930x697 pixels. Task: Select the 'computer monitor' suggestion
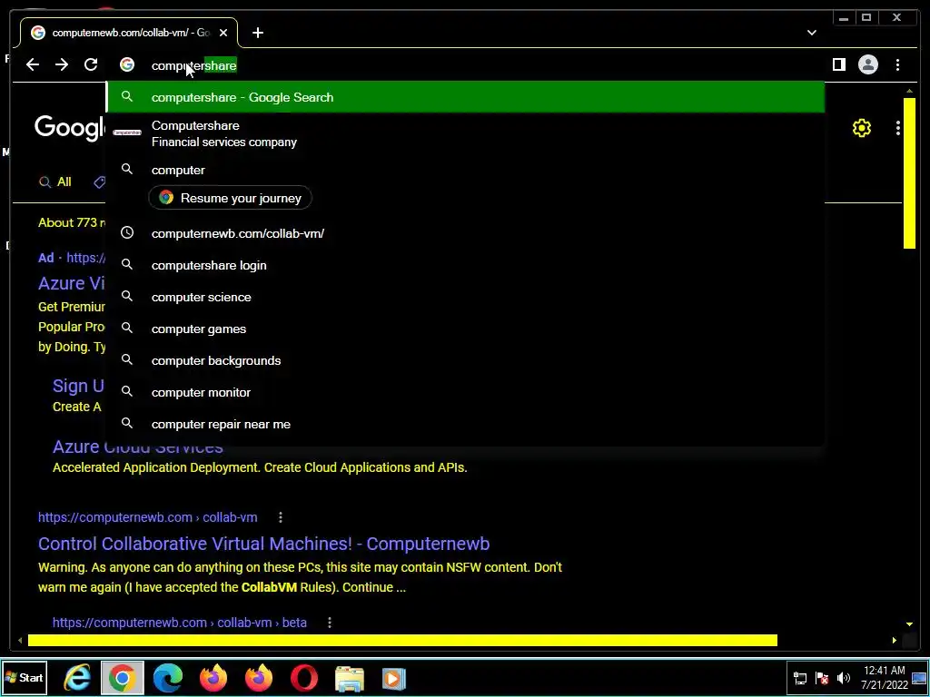click(466, 392)
